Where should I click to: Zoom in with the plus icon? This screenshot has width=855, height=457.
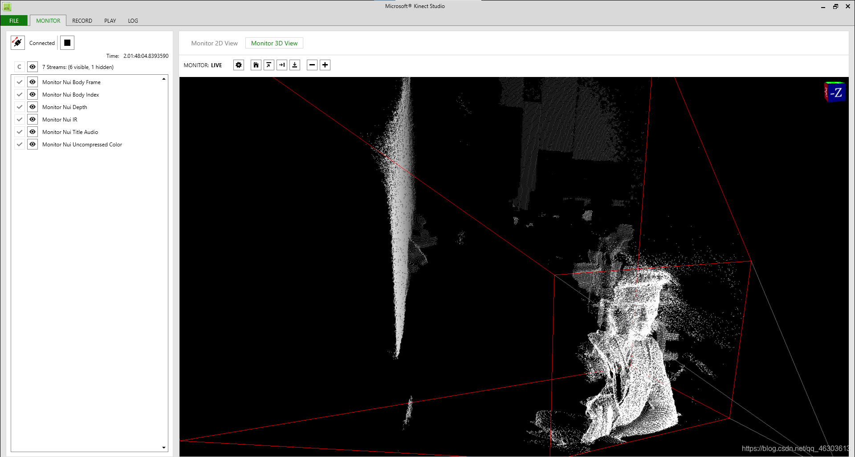point(325,65)
